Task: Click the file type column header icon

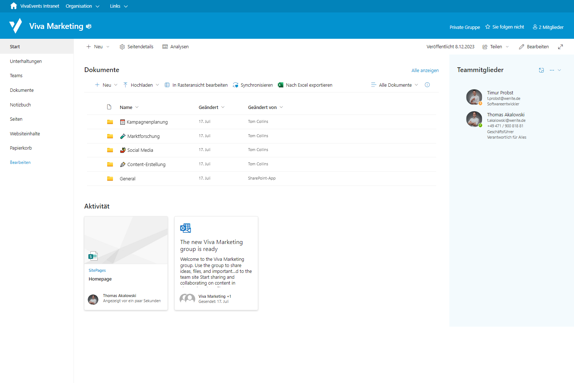Action: (109, 107)
